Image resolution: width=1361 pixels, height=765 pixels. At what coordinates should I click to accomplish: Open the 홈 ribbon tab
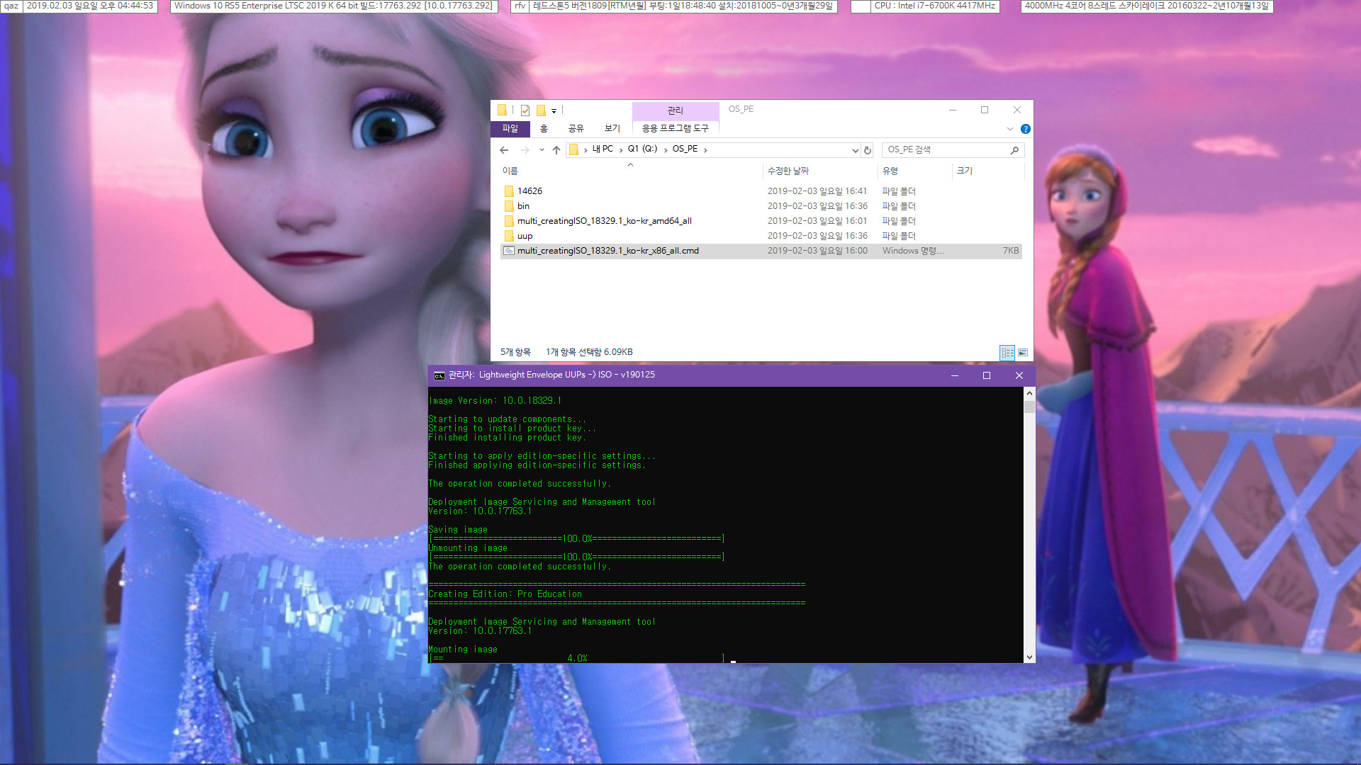tap(544, 128)
